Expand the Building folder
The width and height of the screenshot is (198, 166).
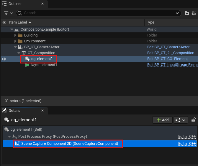click(x=16, y=35)
